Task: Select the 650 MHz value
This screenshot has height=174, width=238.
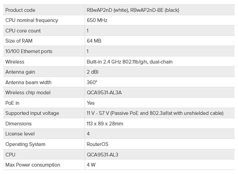Action: coord(97,20)
